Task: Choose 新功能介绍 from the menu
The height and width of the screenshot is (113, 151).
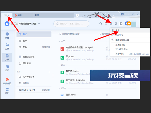Action: tap(130, 45)
